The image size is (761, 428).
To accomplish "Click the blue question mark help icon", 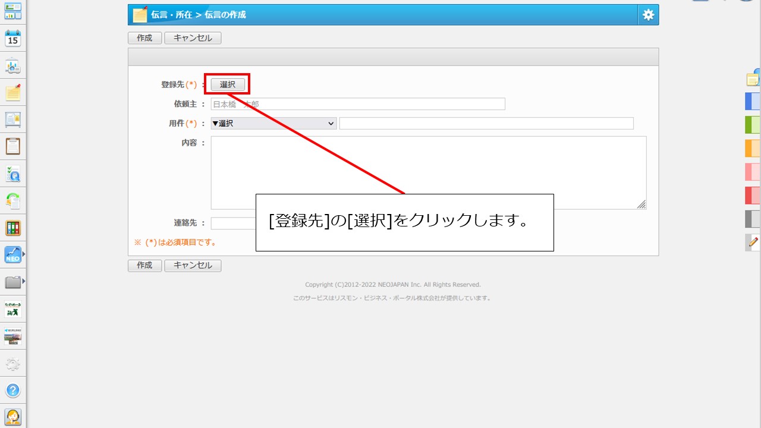I will [x=12, y=391].
